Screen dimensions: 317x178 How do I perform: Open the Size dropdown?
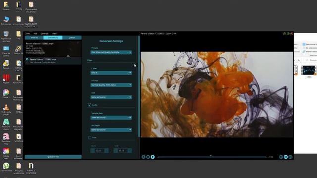(111, 97)
